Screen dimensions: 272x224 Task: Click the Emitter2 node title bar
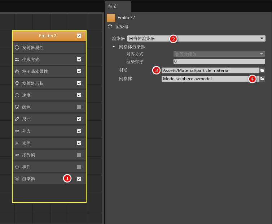49,36
